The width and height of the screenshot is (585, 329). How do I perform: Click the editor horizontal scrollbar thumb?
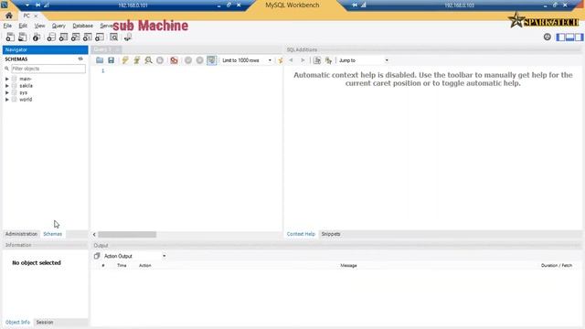coord(127,234)
